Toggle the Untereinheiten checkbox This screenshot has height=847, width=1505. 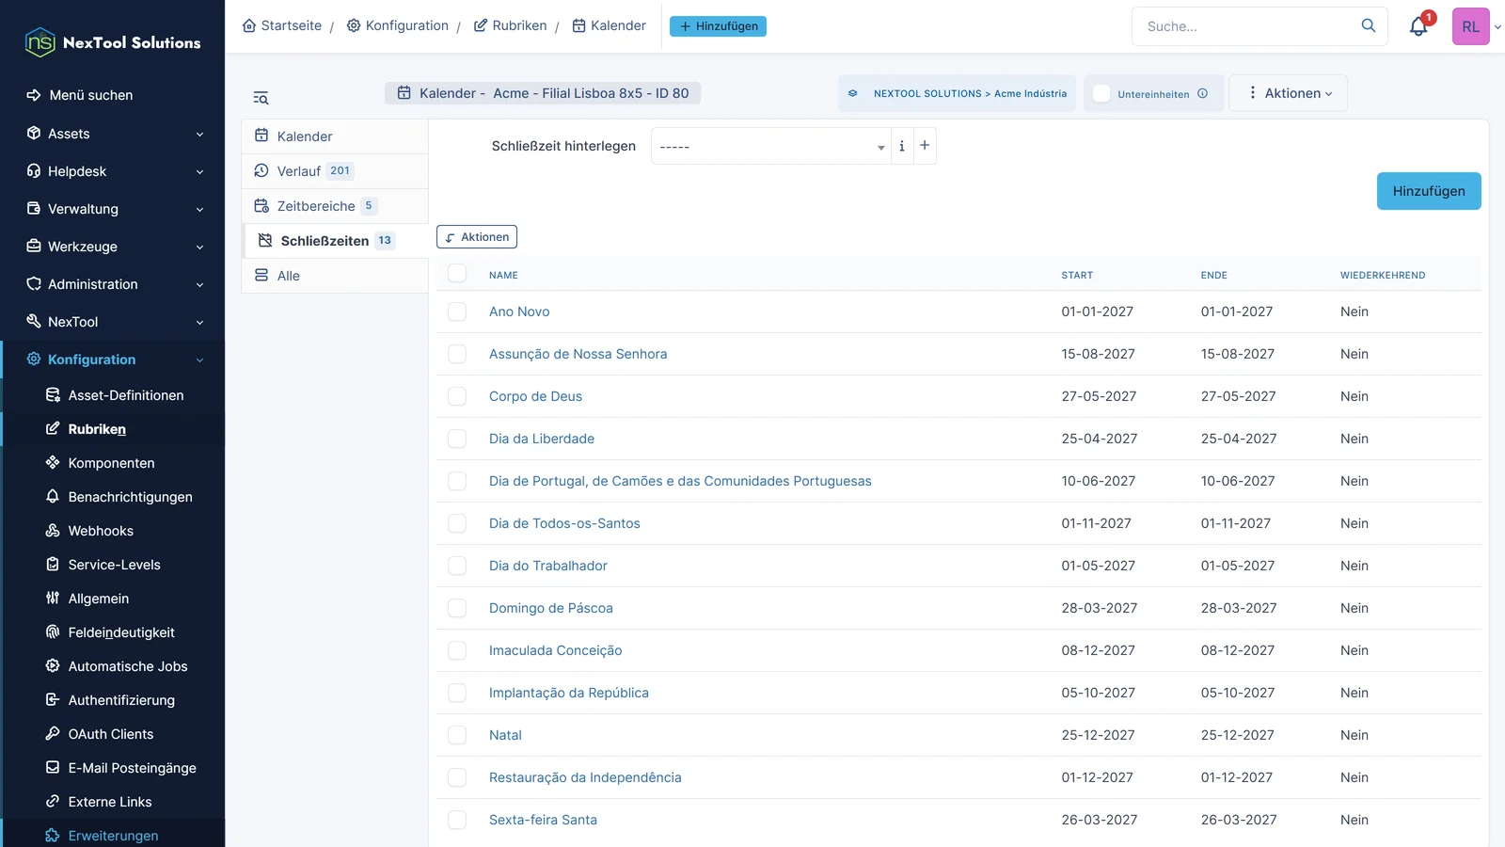click(1101, 93)
